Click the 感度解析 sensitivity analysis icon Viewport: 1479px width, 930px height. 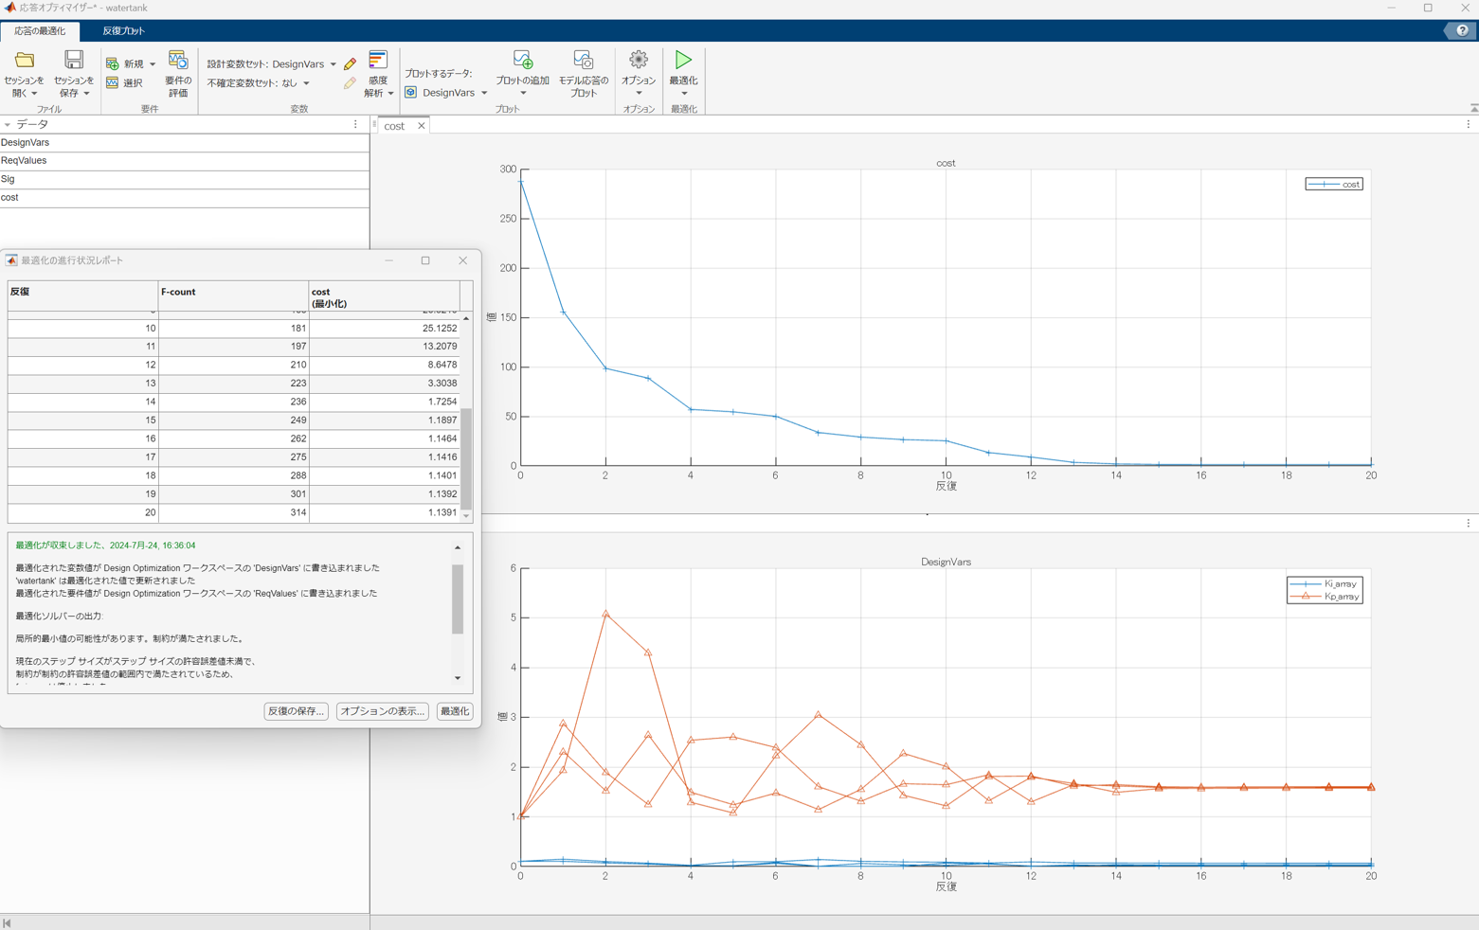(378, 61)
